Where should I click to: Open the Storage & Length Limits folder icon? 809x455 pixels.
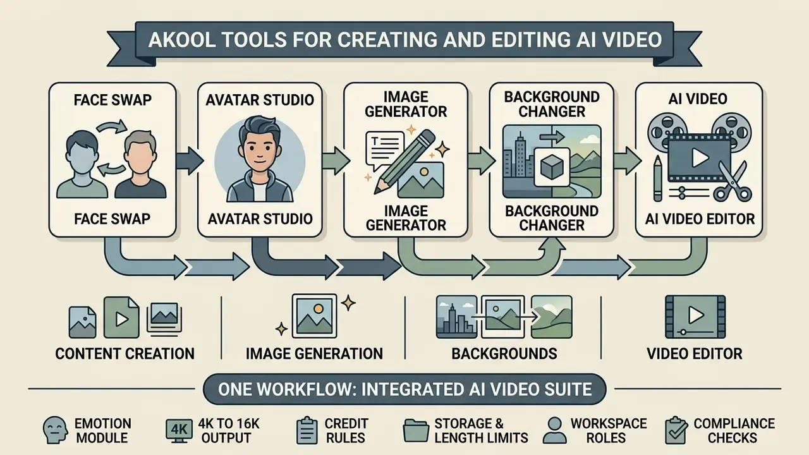(x=416, y=431)
